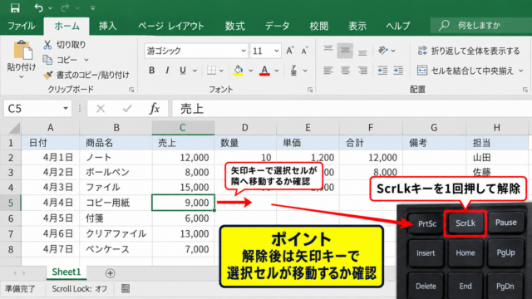Click the formula bar confirm checkmark icon
Image resolution: width=532 pixels, height=299 pixels.
click(x=127, y=109)
